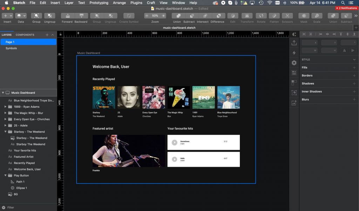Select the Scissors tool
Viewport: 359px width, 211px height.
[287, 16]
